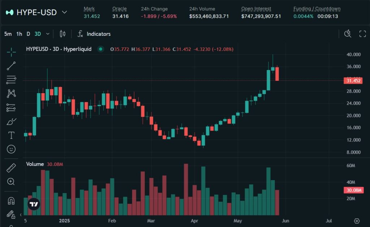Click the Jun label on time axis
The width and height of the screenshot is (370, 227).
pos(285,221)
